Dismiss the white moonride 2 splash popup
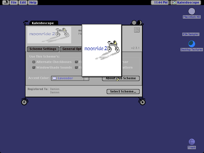The width and height of the screenshot is (204, 153). (101, 50)
